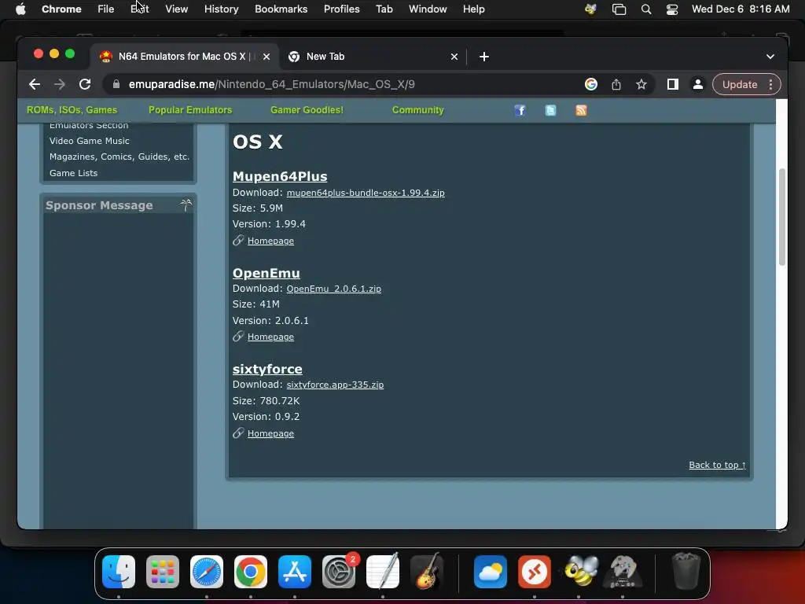
Task: Open the Gamer Goodies! menu
Action: pos(307,110)
